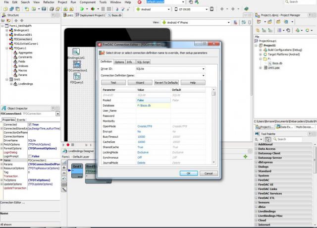
Task: Click the parameter list scrollbar down arrow
Action: (x=213, y=162)
